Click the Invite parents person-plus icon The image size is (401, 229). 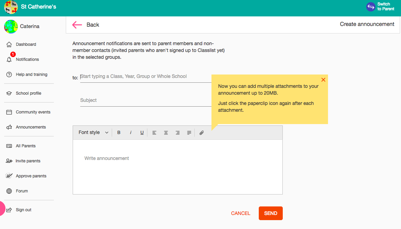[9, 161]
